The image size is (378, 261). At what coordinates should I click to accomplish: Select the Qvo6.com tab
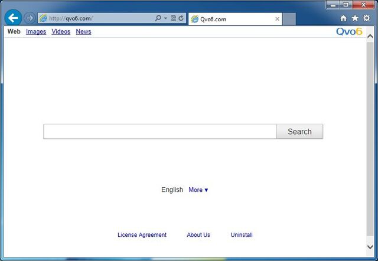click(235, 19)
